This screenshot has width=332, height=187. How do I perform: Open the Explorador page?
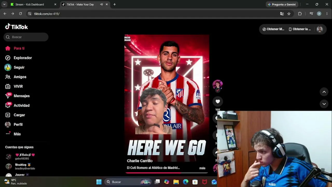[x=18, y=58]
